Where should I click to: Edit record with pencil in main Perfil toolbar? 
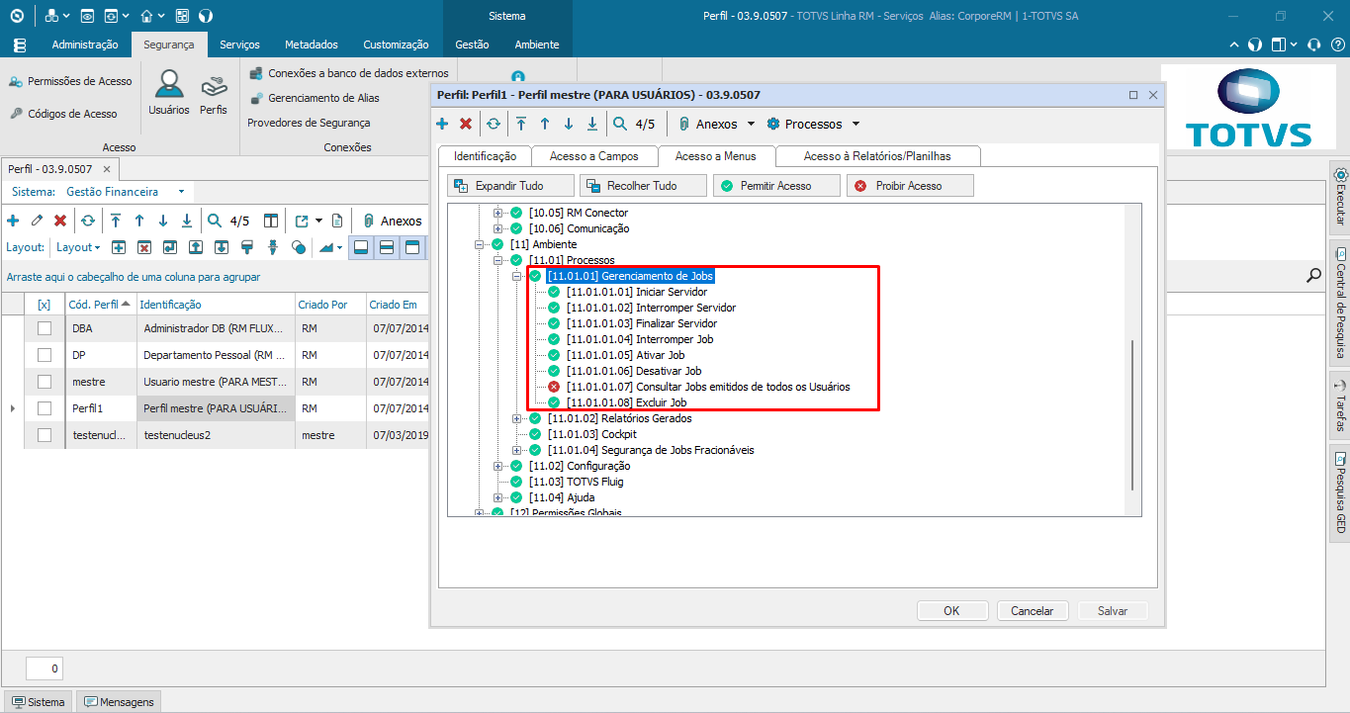pyautogui.click(x=37, y=221)
